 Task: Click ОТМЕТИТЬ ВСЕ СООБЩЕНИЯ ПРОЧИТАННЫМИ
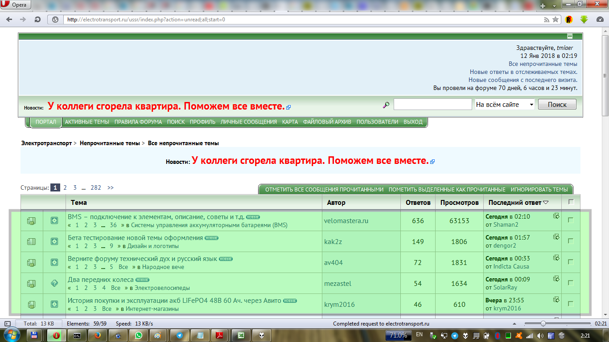324,190
